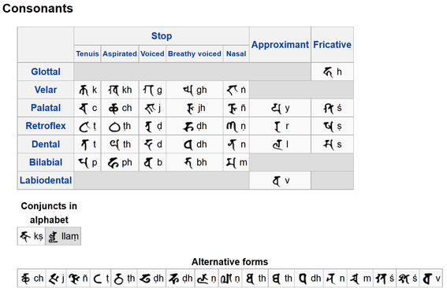
Task: Select the labiodental v glyph
Action: [x=277, y=181]
